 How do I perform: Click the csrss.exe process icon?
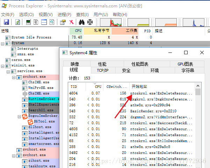(x=8, y=61)
